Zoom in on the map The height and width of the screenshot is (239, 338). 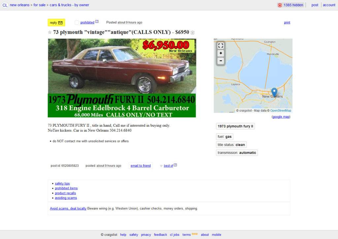[220, 53]
